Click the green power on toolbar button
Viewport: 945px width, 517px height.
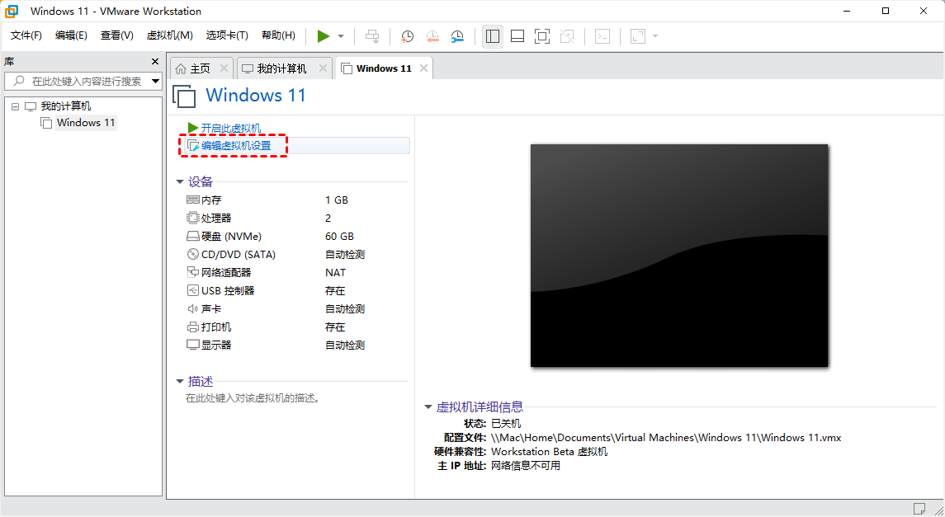324,36
